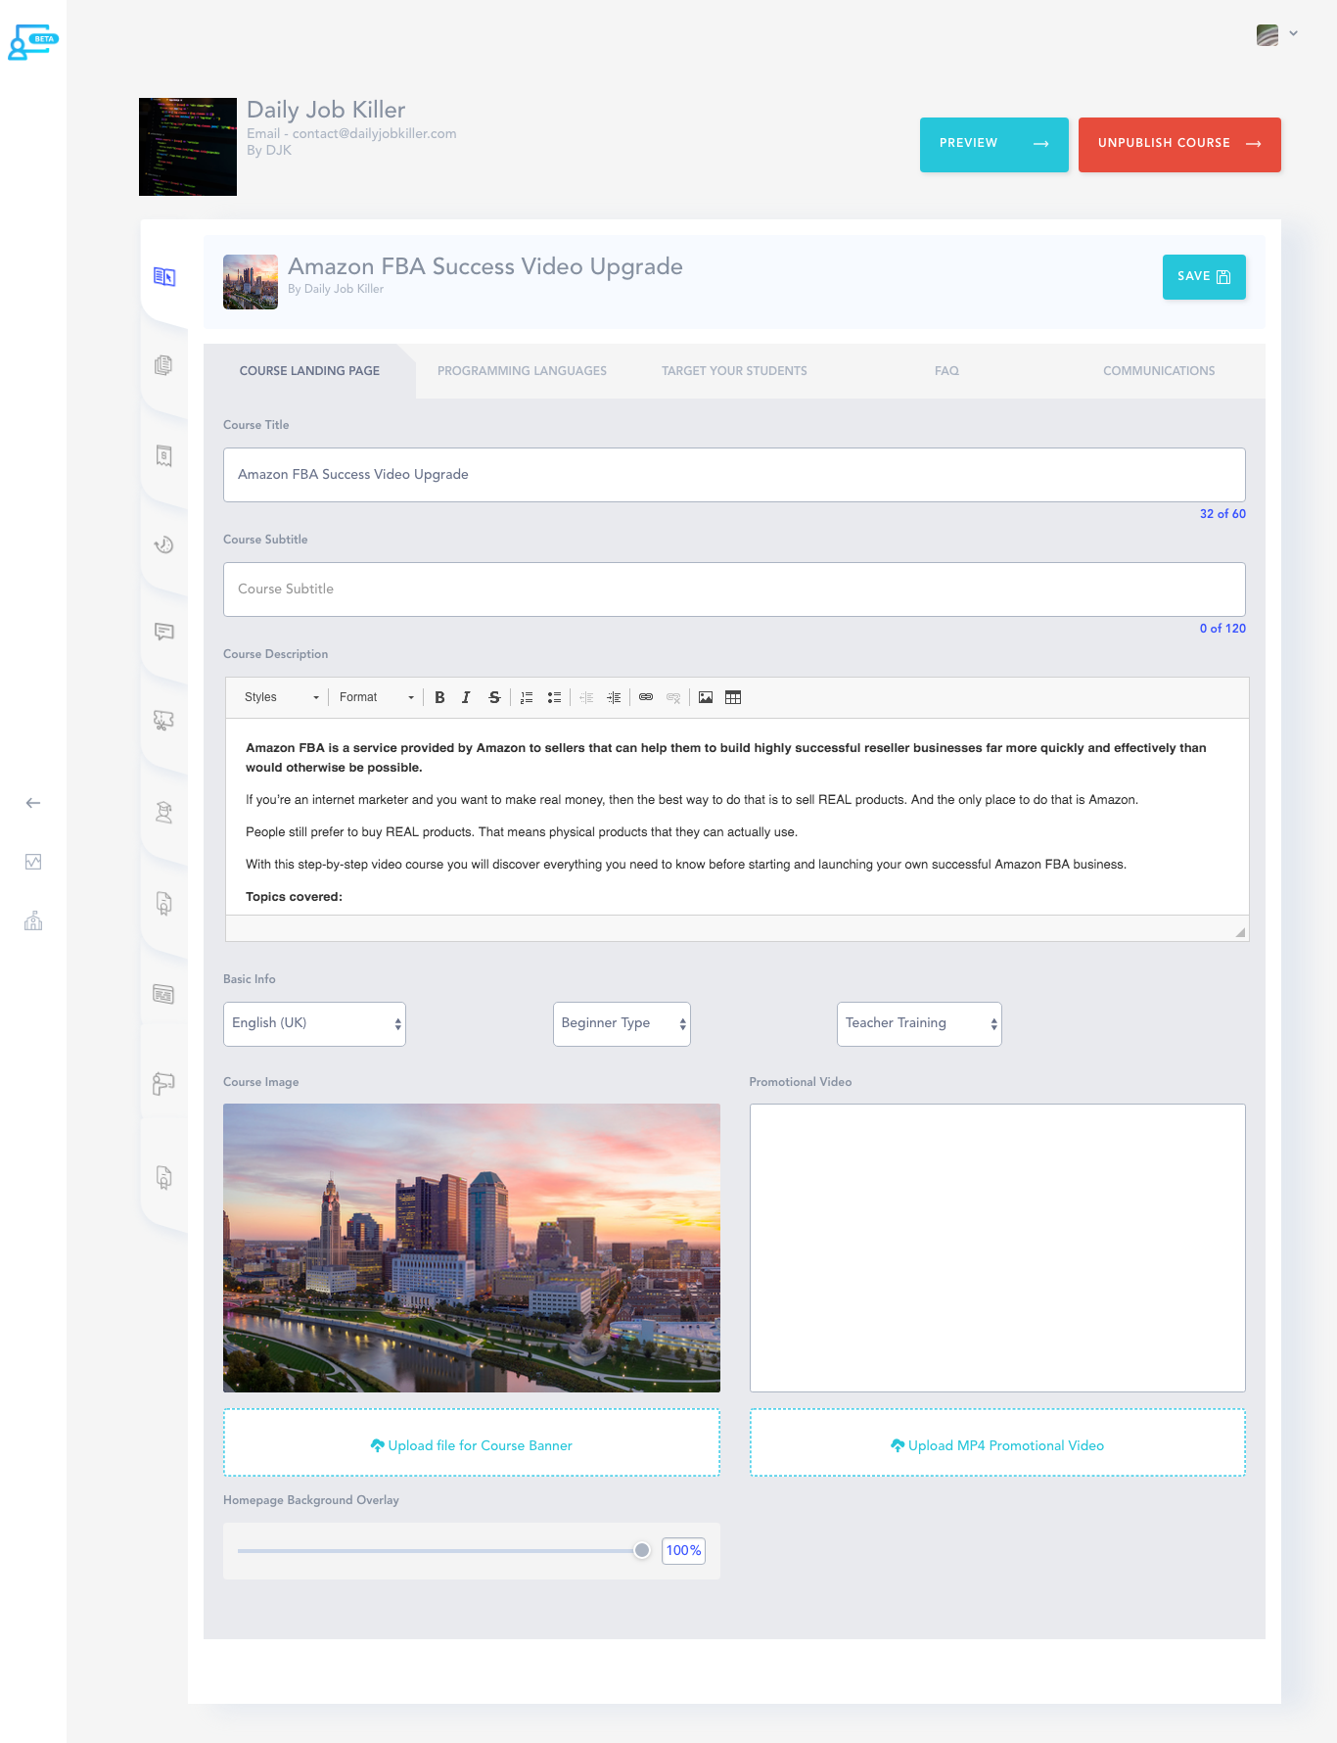The height and width of the screenshot is (1743, 1337).
Task: Toggle strikethrough formatting in the editor
Action: (x=494, y=697)
